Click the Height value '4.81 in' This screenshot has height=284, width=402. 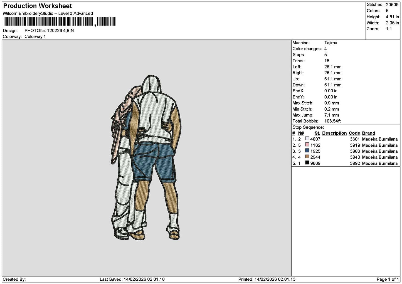[392, 17]
